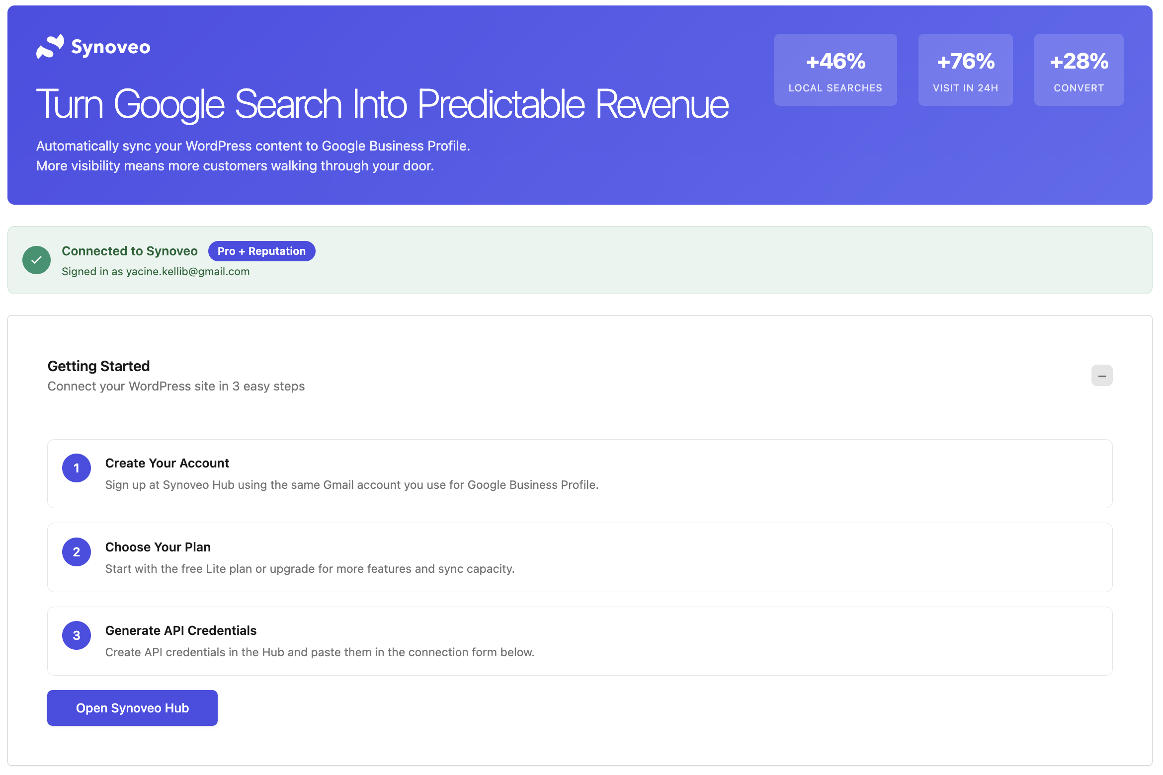Click the Synoveo brand name text

coord(111,47)
